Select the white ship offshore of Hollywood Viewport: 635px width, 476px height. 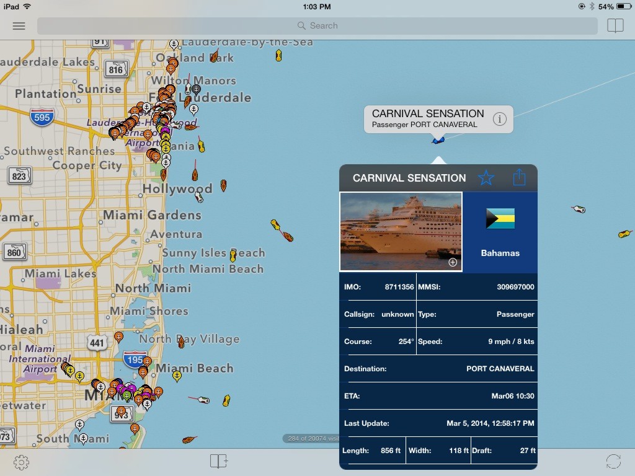199,197
